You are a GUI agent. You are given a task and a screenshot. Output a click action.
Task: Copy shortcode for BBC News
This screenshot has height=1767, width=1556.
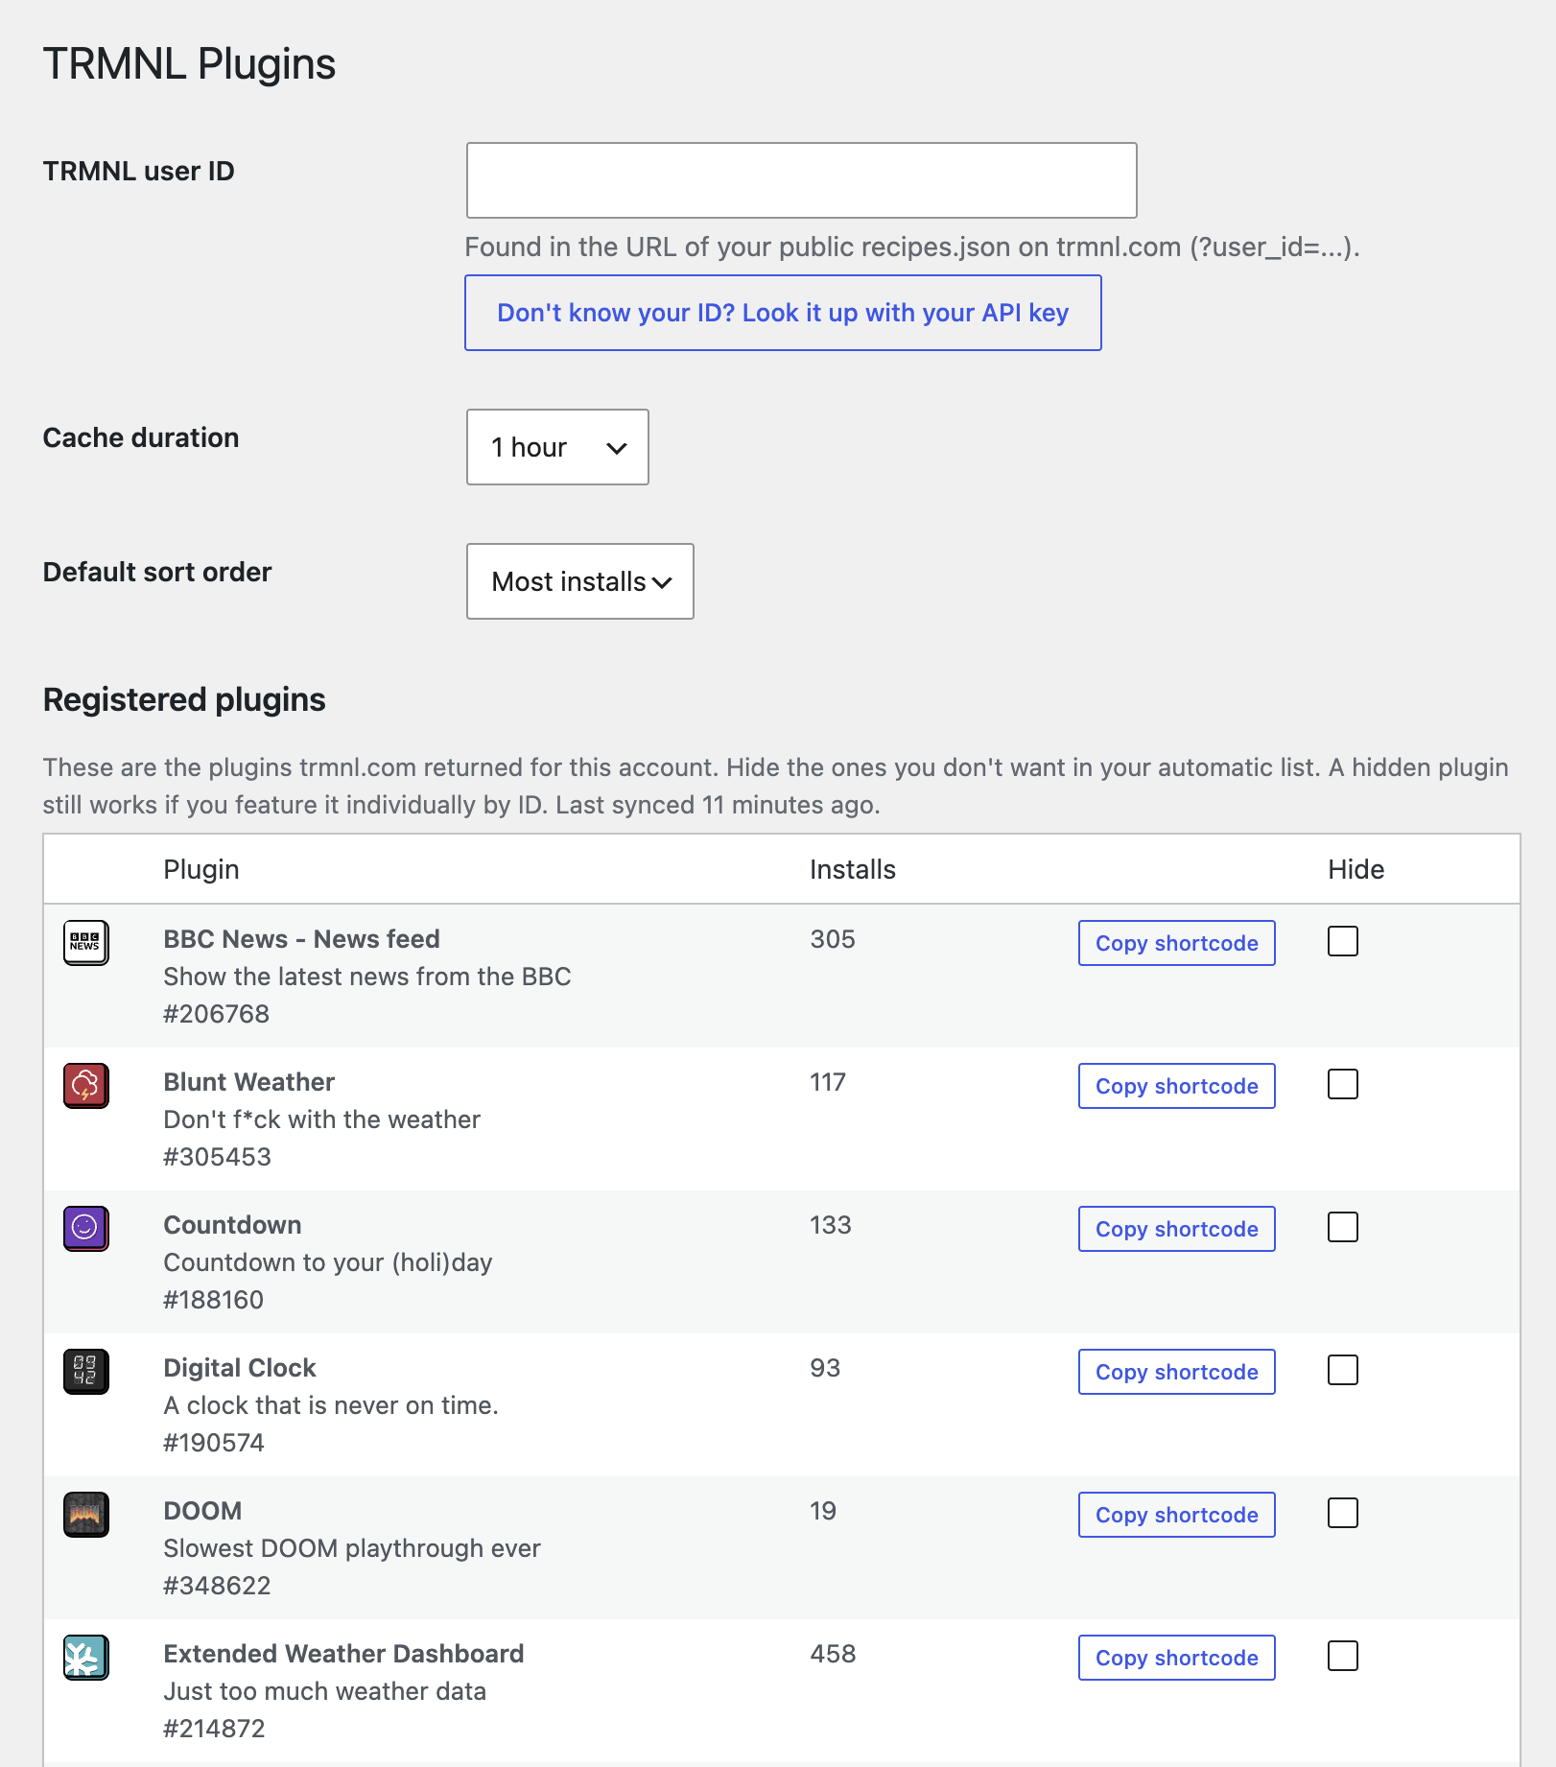pos(1177,943)
